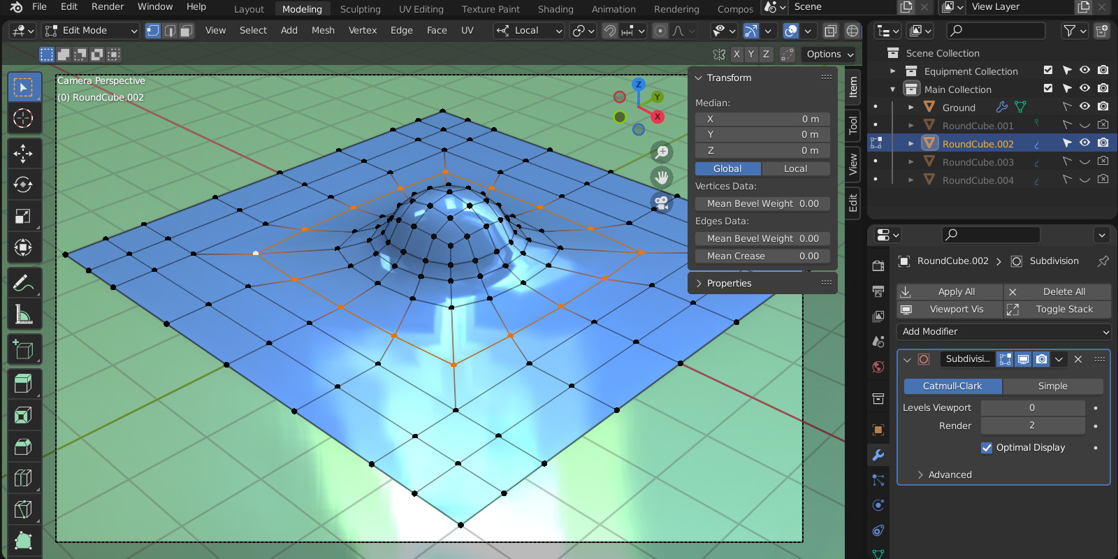Viewport: 1118px width, 559px height.
Task: Toggle X axis mirror button
Action: [736, 54]
